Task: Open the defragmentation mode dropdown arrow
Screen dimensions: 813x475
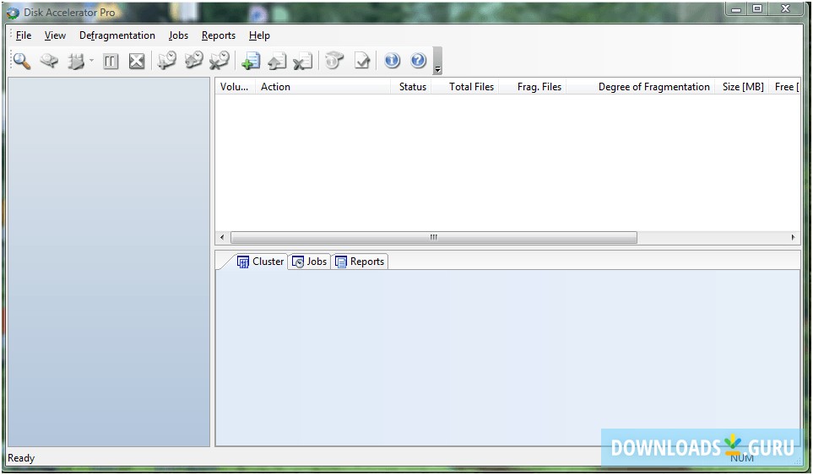Action: (x=91, y=61)
